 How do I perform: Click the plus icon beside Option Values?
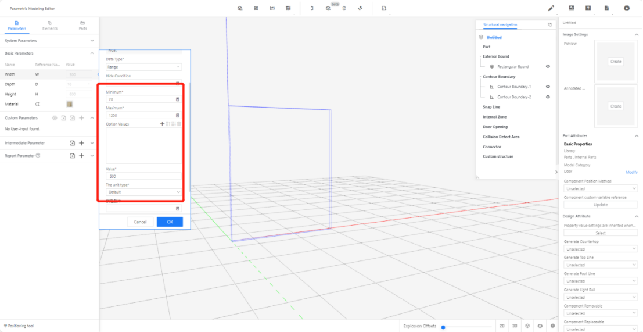[x=162, y=124]
